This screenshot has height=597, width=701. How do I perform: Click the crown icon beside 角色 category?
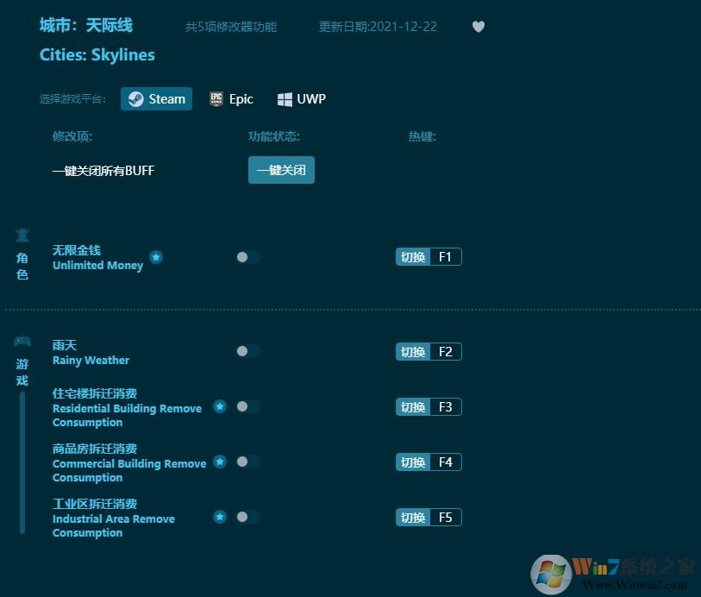pyautogui.click(x=22, y=235)
